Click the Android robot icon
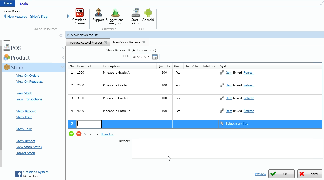The width and height of the screenshot is (324, 180). click(x=148, y=13)
